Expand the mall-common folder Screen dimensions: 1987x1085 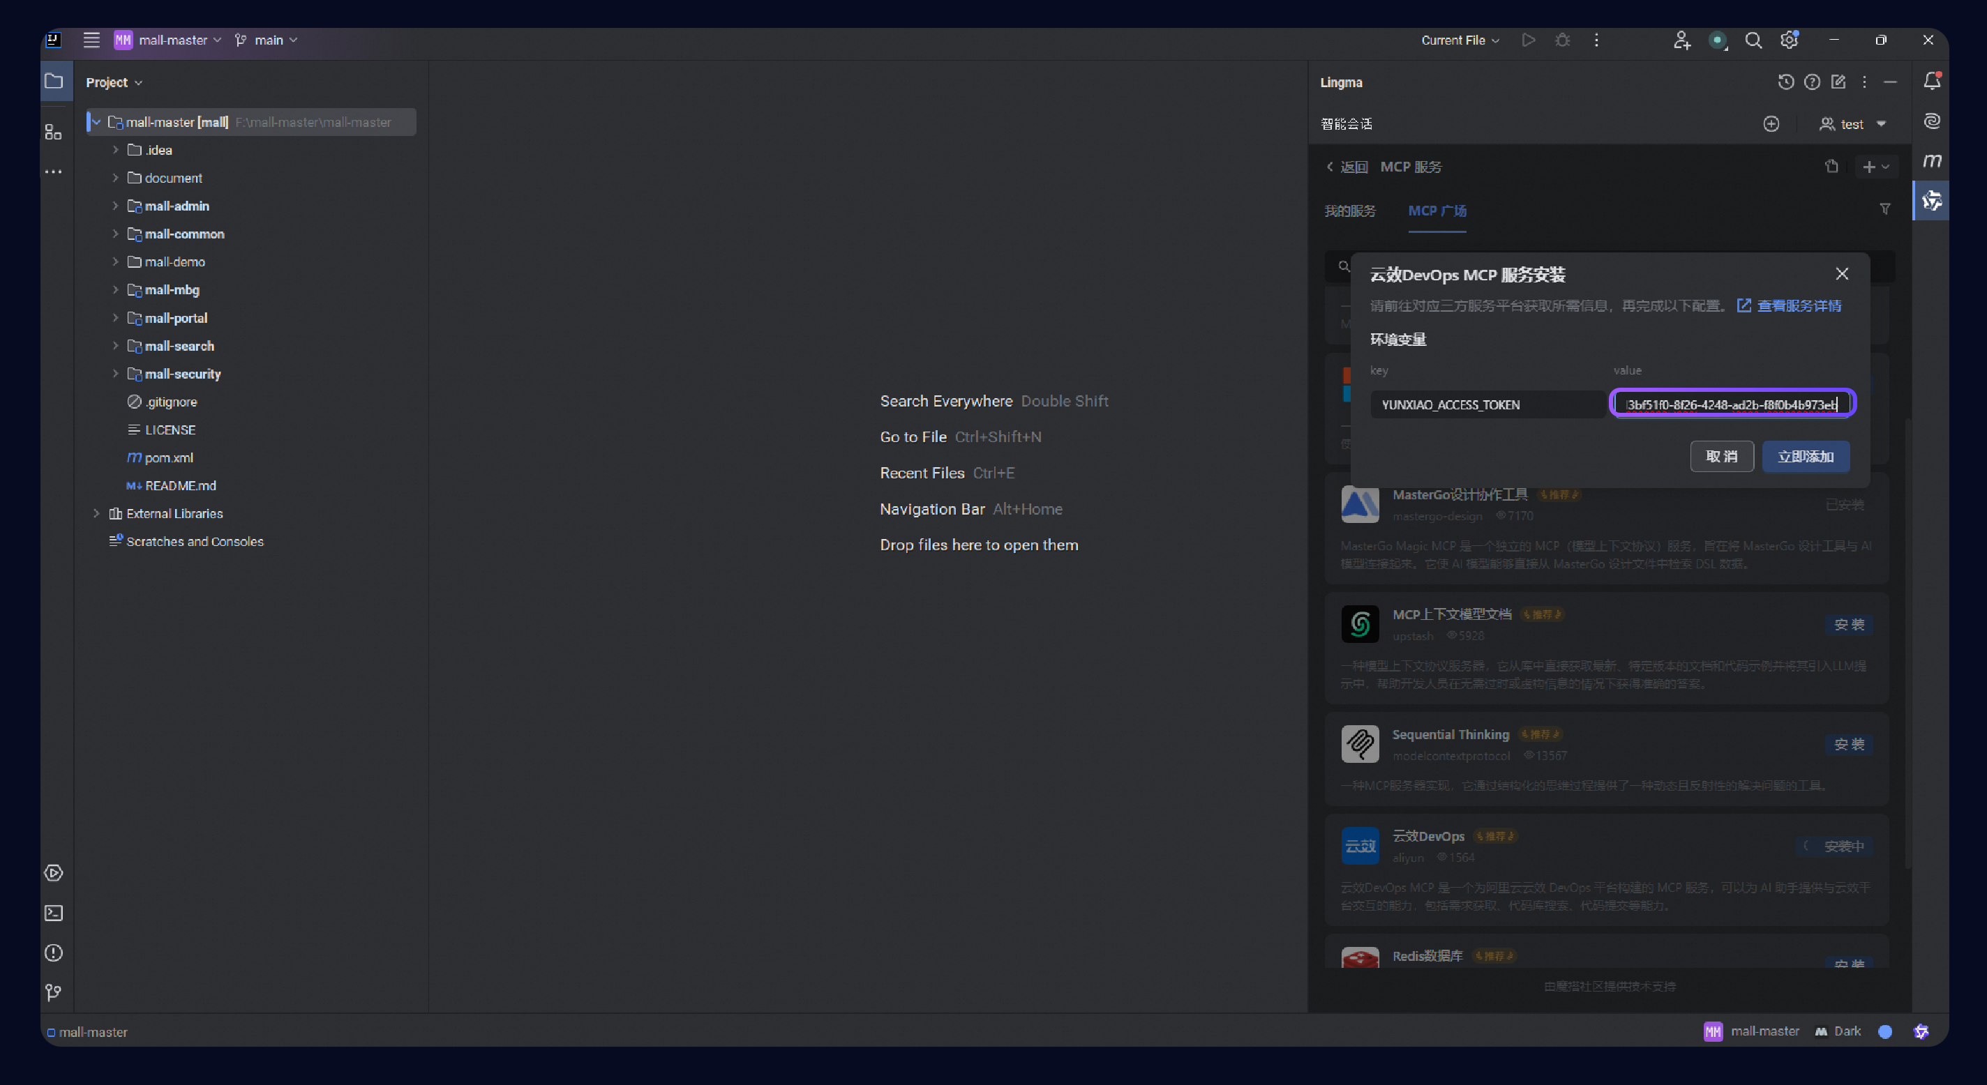pyautogui.click(x=115, y=234)
